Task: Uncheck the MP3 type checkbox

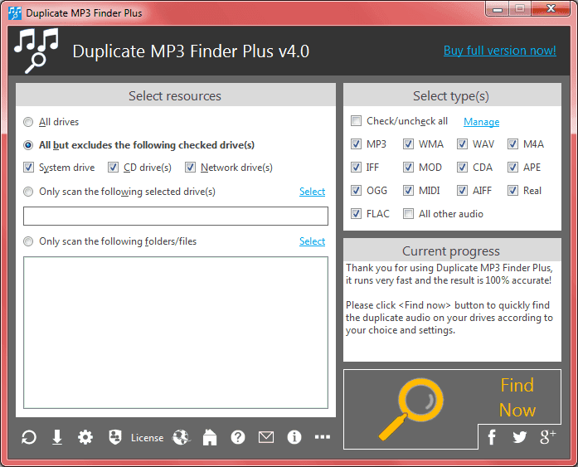Action: (x=356, y=144)
